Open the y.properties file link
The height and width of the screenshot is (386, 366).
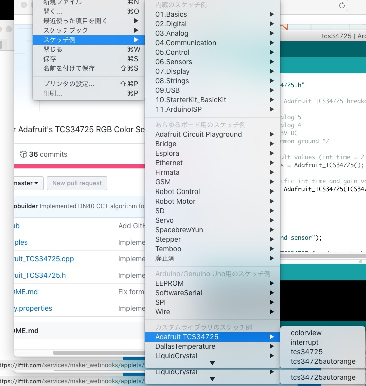tap(33, 308)
